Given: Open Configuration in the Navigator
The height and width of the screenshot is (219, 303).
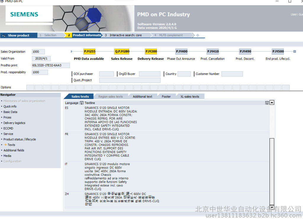Looking at the screenshot, I should coord(12,161).
